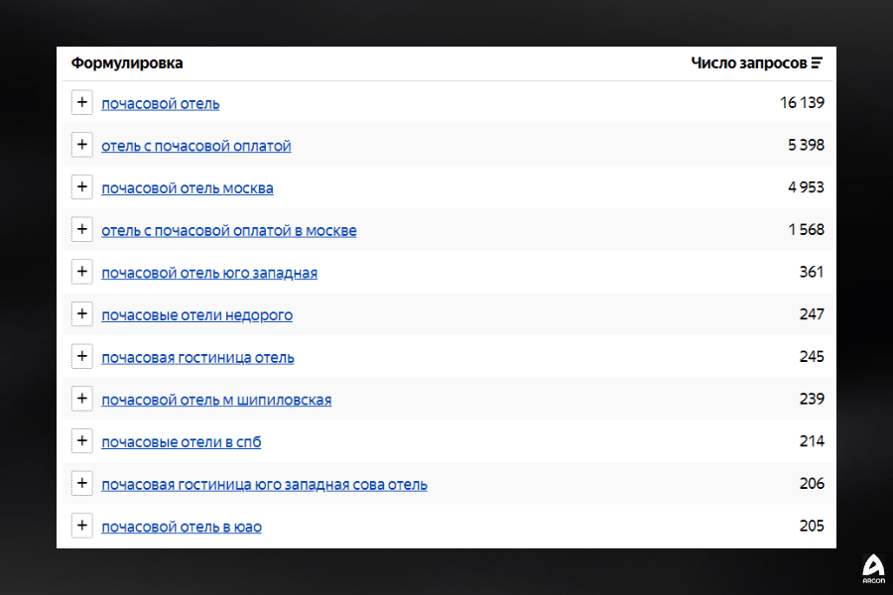
Task: Expand 'почасовой отель юго западная' row
Action: tap(82, 272)
